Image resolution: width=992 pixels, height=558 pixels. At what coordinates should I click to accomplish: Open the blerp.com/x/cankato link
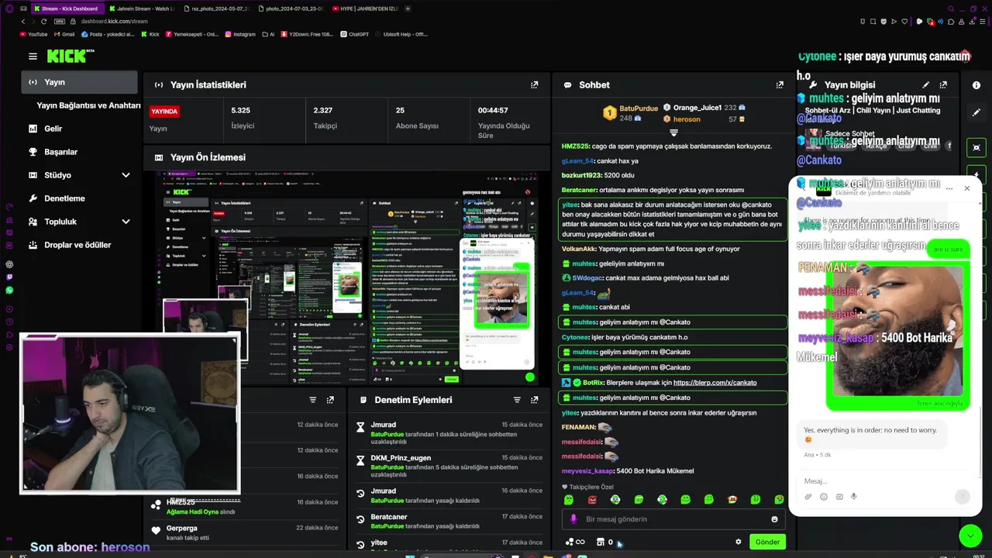click(715, 383)
